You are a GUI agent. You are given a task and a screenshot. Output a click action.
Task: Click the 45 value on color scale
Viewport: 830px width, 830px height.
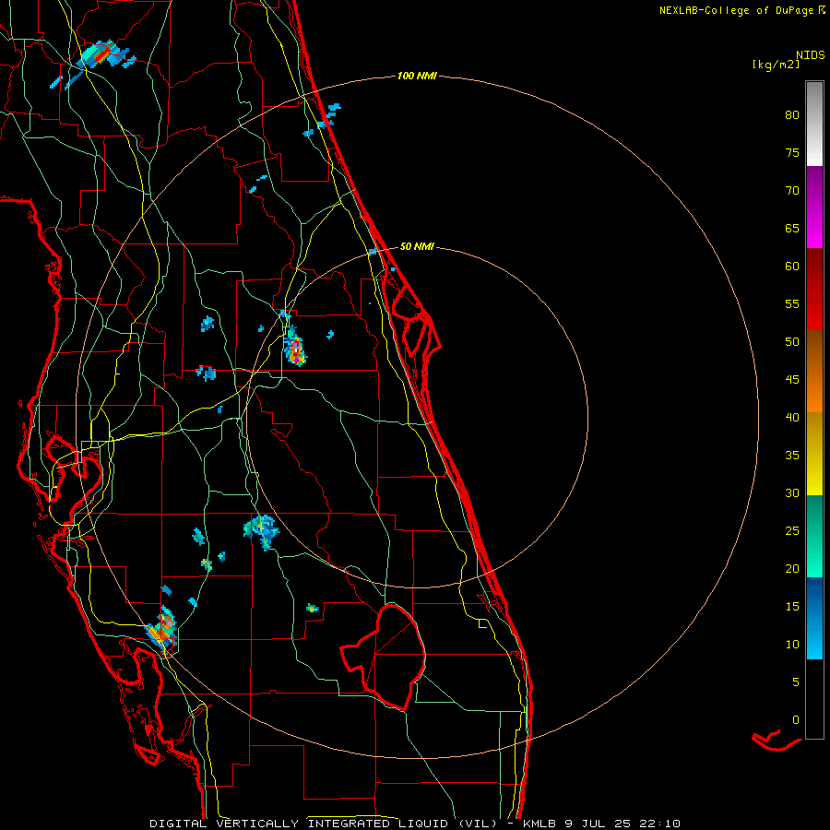point(792,380)
